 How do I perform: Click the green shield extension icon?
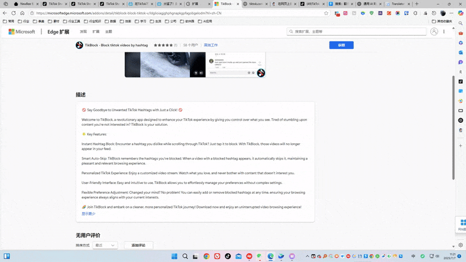click(x=372, y=13)
